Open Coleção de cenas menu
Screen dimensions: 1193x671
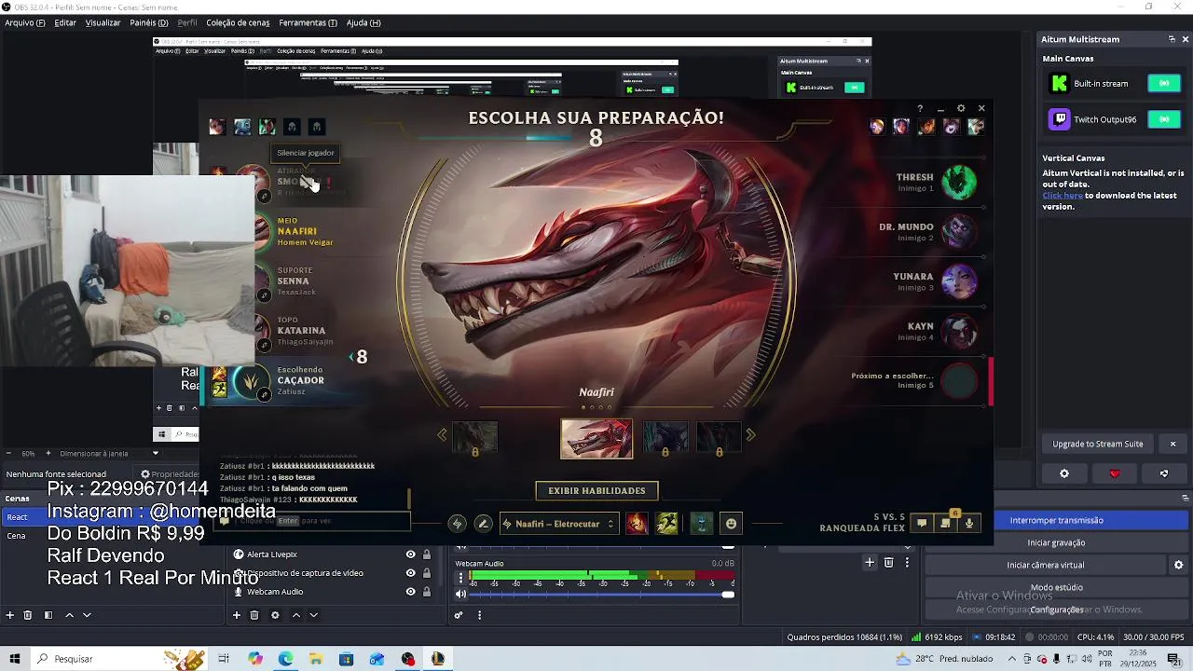pyautogui.click(x=238, y=22)
